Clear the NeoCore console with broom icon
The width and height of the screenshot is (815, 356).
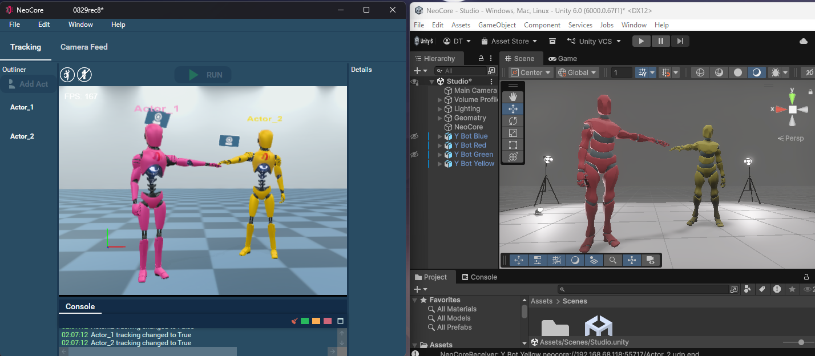tap(294, 321)
